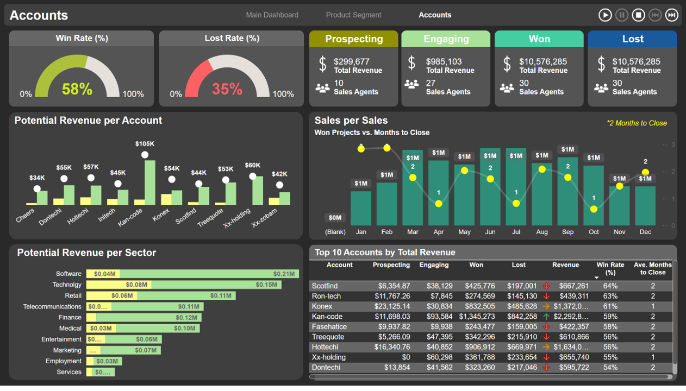686x391 pixels.
Task: Click the skip-to-end playback icon
Action: tap(672, 15)
